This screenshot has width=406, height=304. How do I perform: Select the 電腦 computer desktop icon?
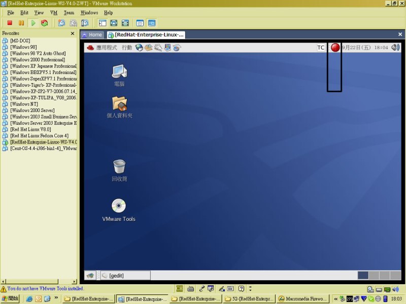point(119,75)
